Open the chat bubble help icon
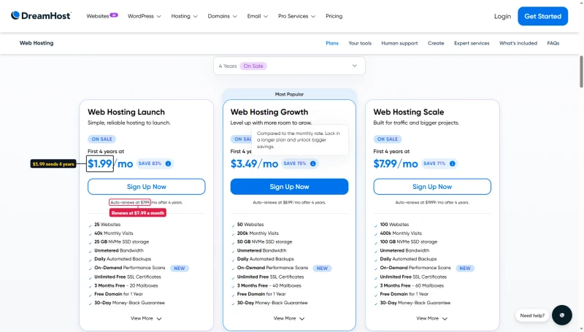Screen dimensions: 584x332 point(561,315)
